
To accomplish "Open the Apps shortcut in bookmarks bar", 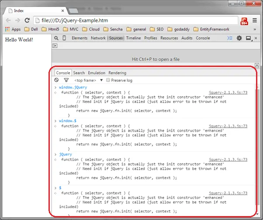I will pyautogui.click(x=12, y=29).
